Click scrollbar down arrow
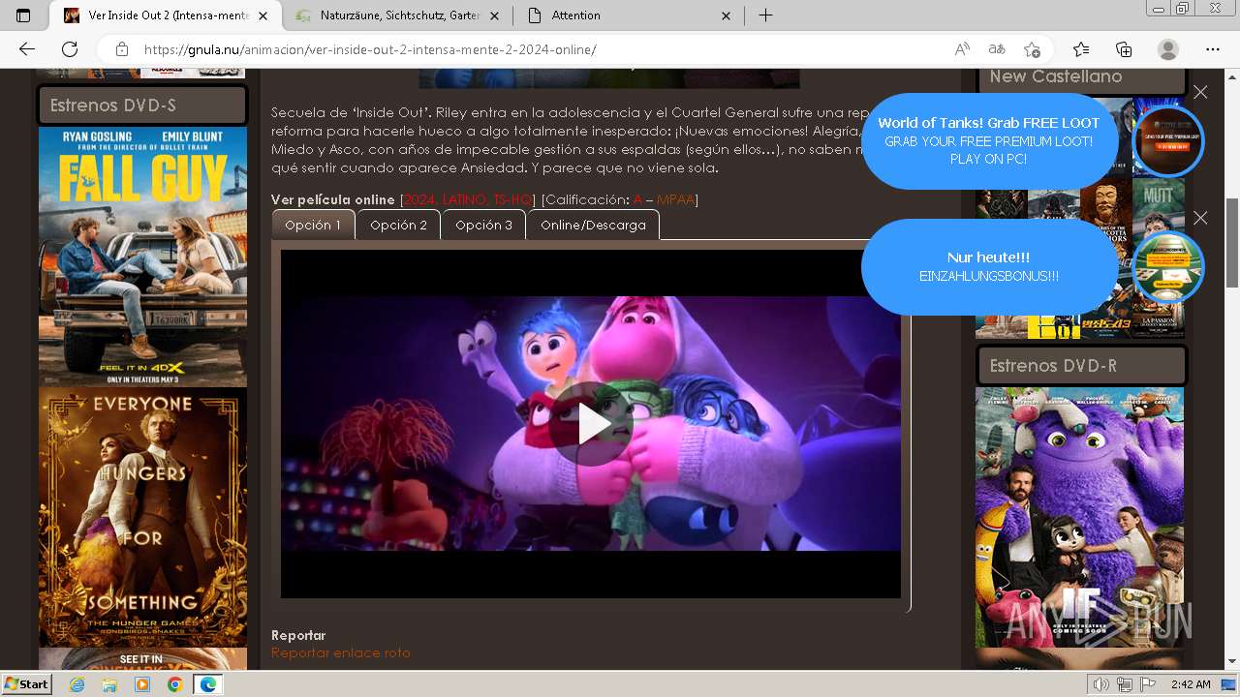 tap(1231, 662)
